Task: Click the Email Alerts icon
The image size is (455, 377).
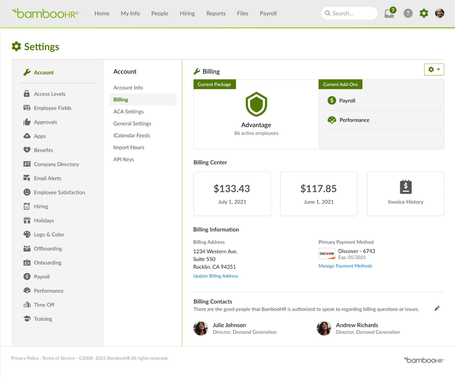Action: [x=27, y=178]
